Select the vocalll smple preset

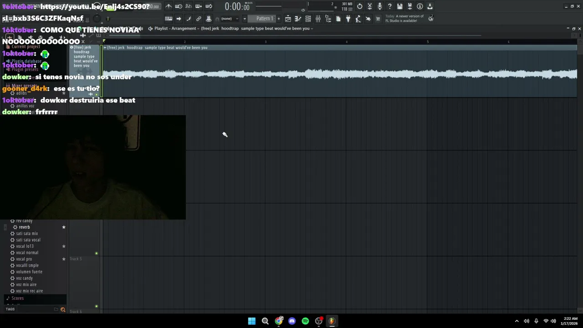click(27, 265)
